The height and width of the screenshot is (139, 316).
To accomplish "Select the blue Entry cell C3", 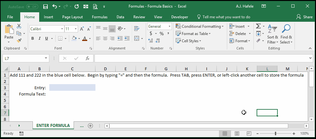I will click(72, 88).
